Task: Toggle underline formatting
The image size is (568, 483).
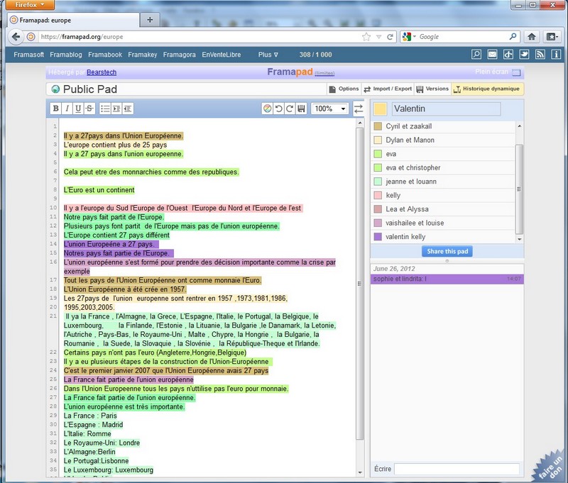Action: point(78,109)
